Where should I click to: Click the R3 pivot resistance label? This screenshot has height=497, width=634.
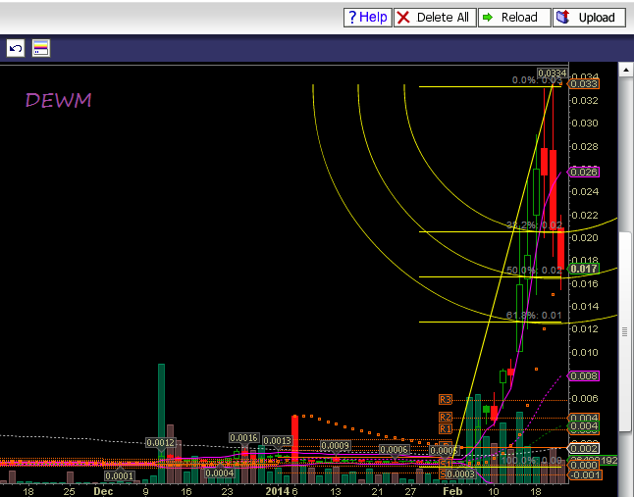(445, 399)
